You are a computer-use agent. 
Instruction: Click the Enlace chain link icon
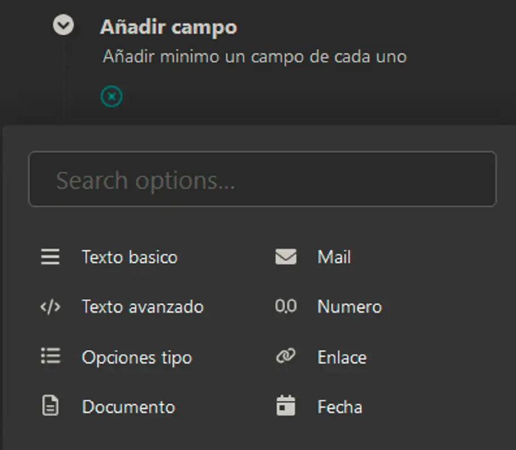coord(286,356)
